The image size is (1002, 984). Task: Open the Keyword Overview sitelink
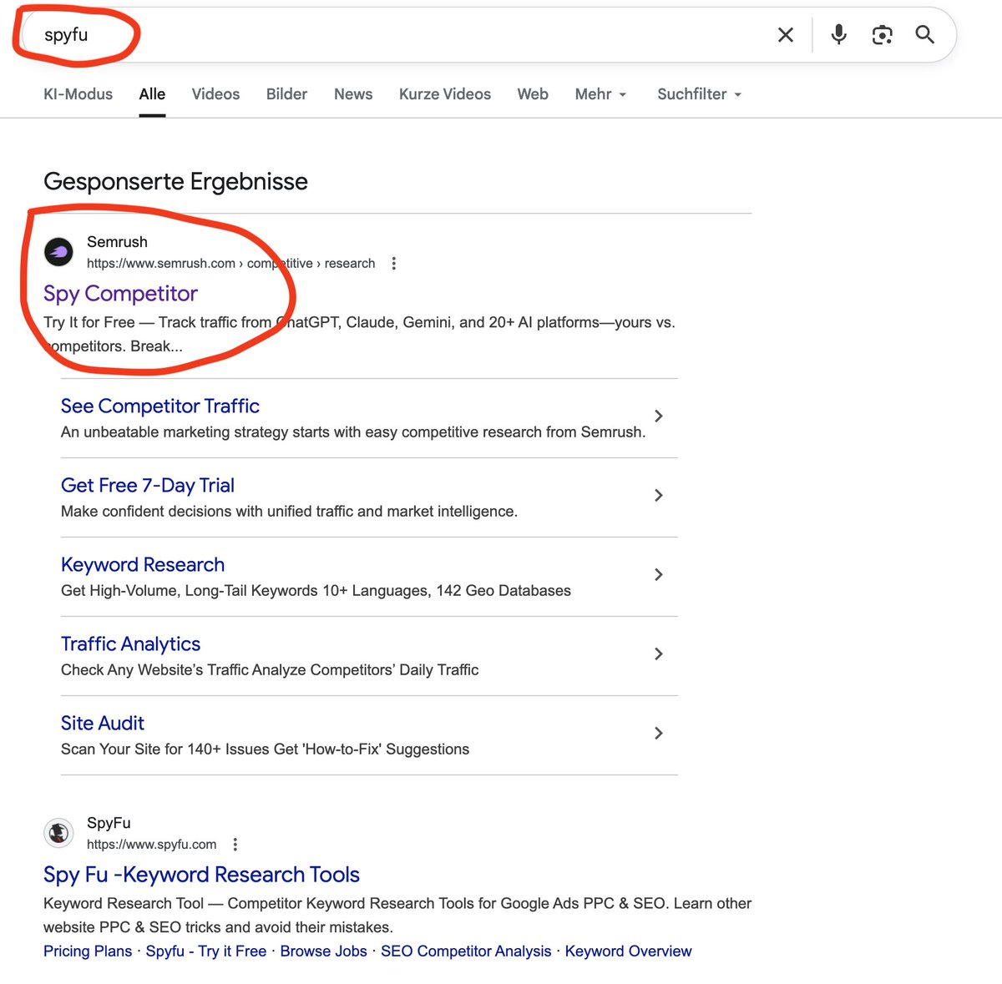pyautogui.click(x=628, y=951)
